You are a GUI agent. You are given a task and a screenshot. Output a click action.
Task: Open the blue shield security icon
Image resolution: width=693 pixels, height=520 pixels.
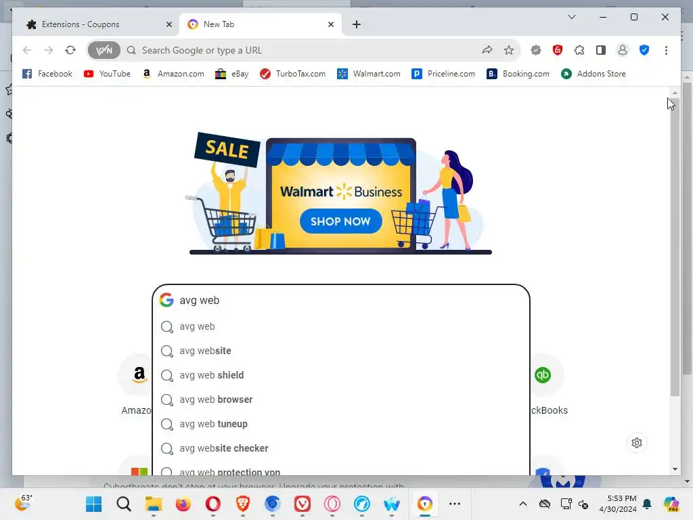click(644, 50)
